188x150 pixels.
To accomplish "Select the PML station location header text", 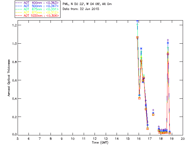I will click(87, 4).
